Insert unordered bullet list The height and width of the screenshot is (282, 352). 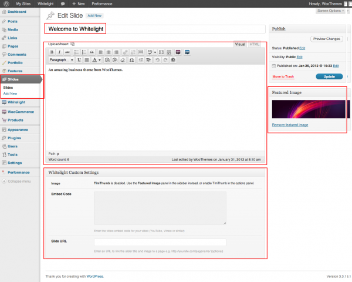pos(76,52)
